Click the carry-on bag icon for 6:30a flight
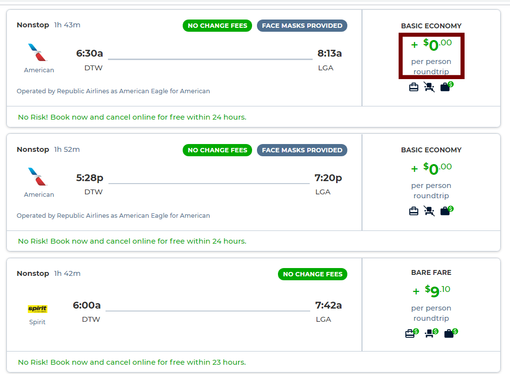510x374 pixels. [x=413, y=87]
